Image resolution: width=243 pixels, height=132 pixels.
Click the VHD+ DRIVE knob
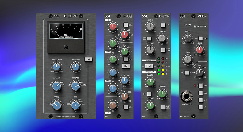[188, 38]
